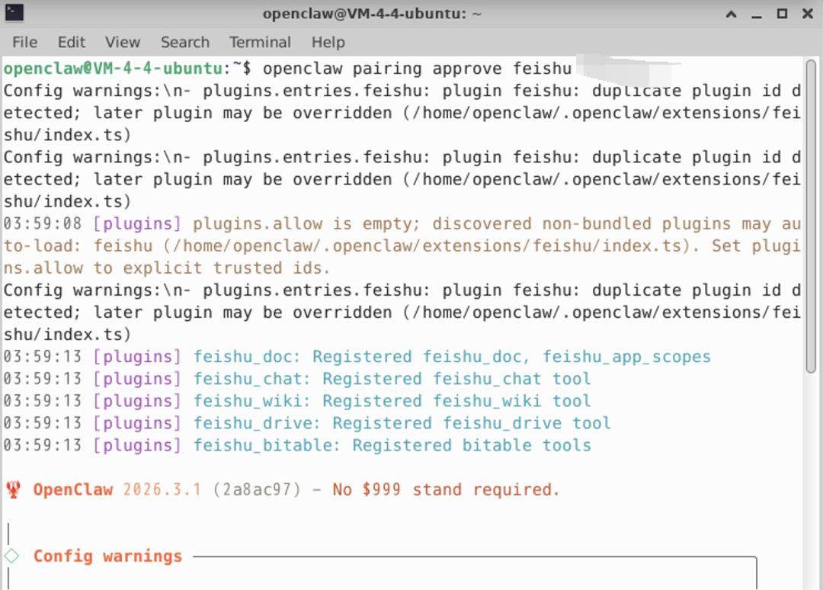Screen dimensions: 823x590
Task: Click the vertical scrollbar thumb
Action: 811,213
